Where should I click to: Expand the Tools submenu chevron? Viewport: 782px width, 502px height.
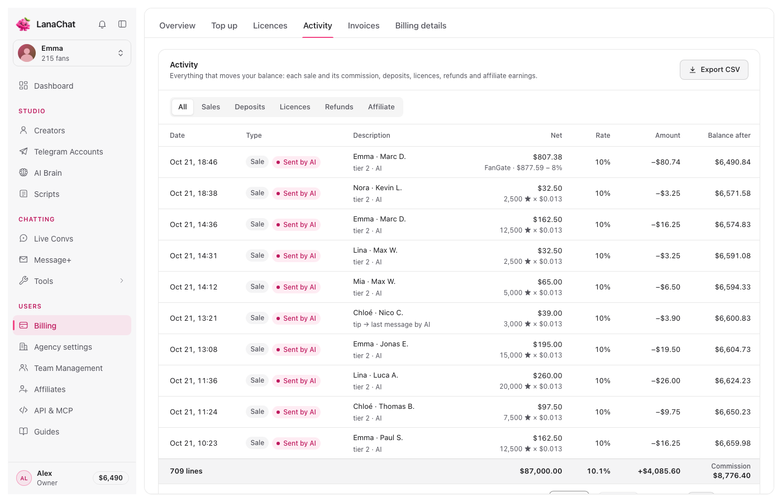[x=122, y=281]
